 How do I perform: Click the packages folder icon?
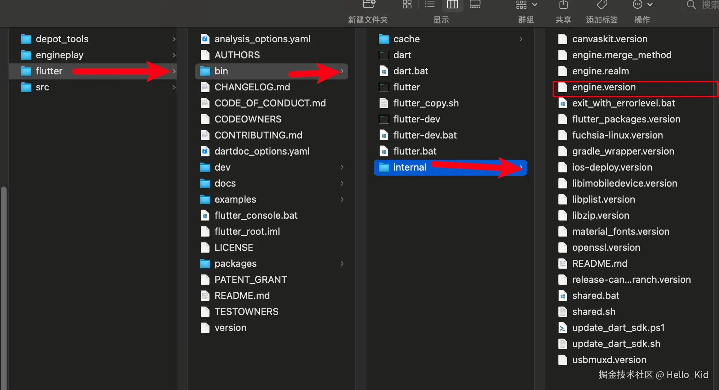pos(205,264)
